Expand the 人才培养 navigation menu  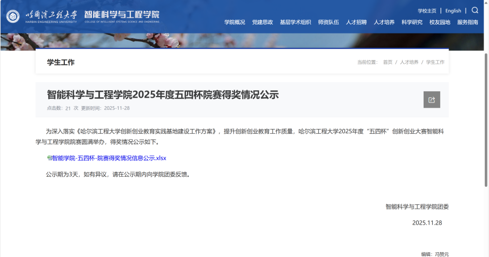(x=384, y=22)
